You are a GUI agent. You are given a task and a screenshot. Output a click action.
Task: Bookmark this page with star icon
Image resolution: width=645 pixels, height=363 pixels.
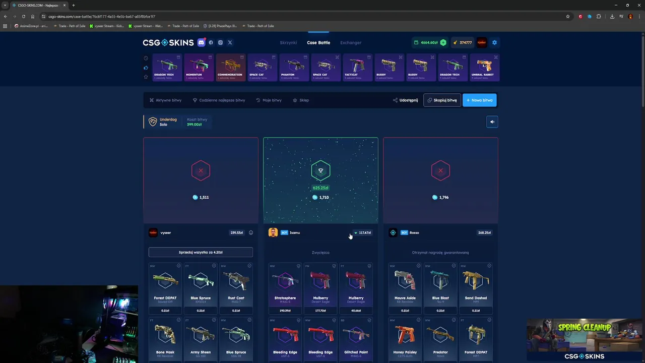[568, 16]
